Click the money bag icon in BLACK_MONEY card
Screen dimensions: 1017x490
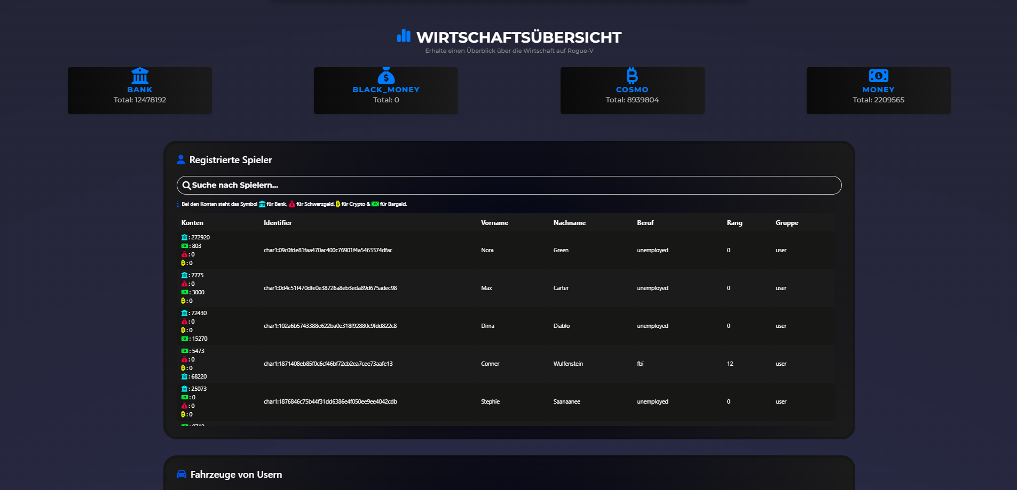(x=386, y=76)
